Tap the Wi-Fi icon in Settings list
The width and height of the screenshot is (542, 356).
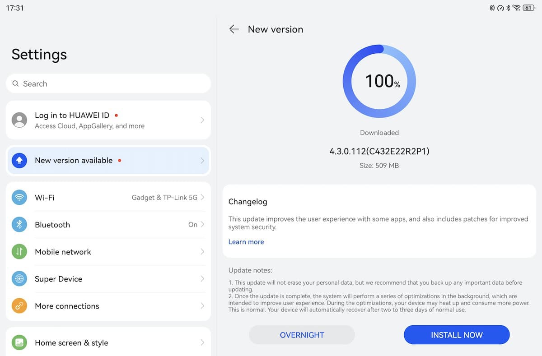(19, 198)
